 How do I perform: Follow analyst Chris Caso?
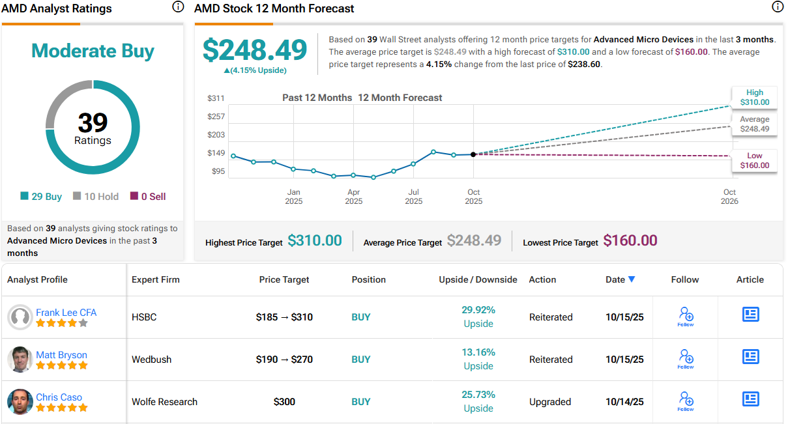click(x=685, y=401)
